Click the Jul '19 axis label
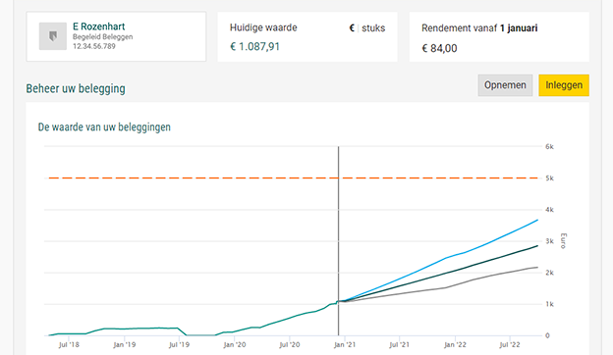This screenshot has width=613, height=355. click(179, 345)
